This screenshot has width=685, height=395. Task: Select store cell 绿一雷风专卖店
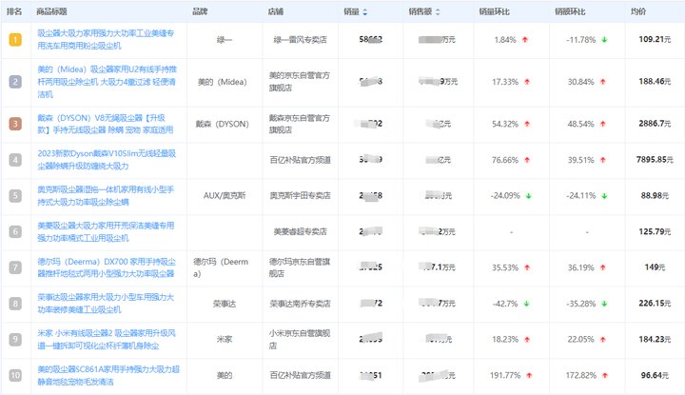point(300,40)
